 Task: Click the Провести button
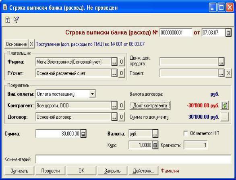pos(50,171)
